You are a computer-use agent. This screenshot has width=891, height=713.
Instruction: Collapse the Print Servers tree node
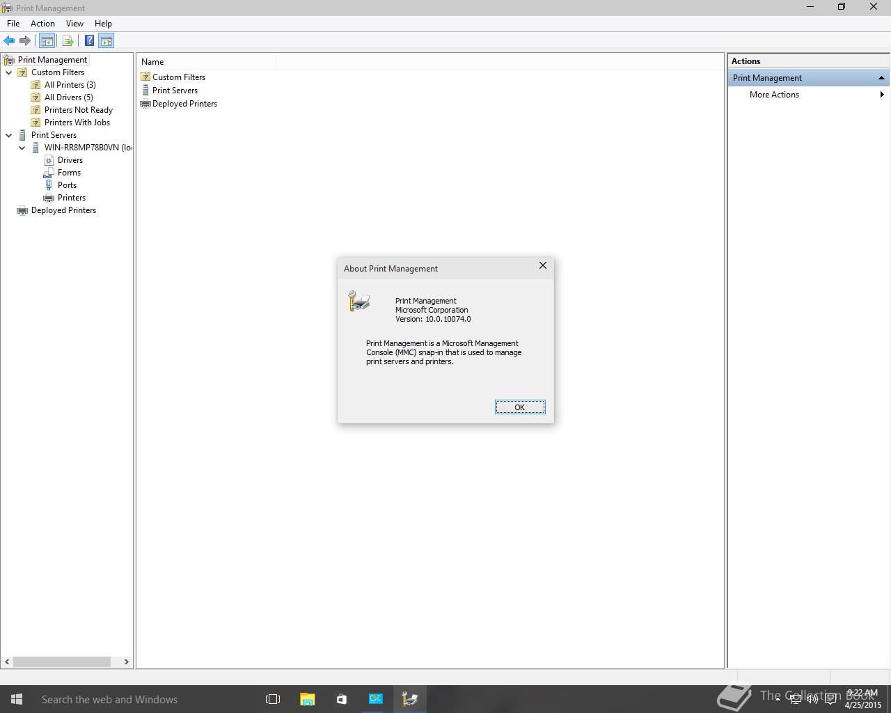(x=8, y=135)
